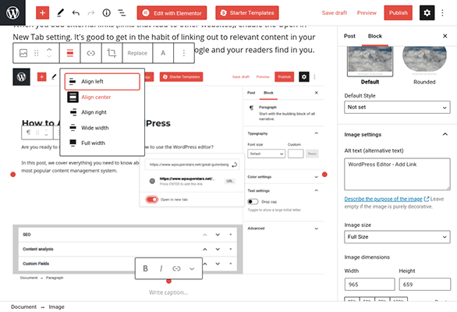Open the Options three-dot menu in the top bar
The height and width of the screenshot is (312, 457).
442,12
